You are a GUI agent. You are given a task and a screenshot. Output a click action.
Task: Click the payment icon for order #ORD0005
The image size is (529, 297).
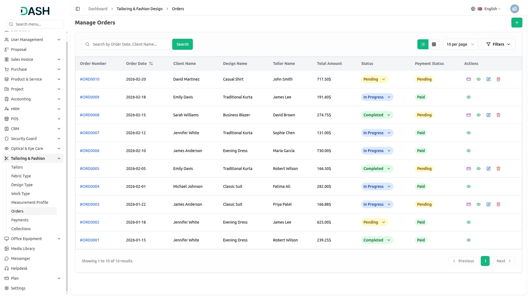468,169
